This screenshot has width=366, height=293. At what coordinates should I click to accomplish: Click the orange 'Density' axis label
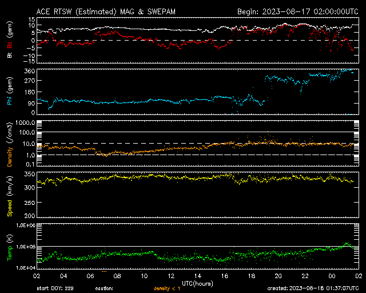pyautogui.click(x=10, y=157)
